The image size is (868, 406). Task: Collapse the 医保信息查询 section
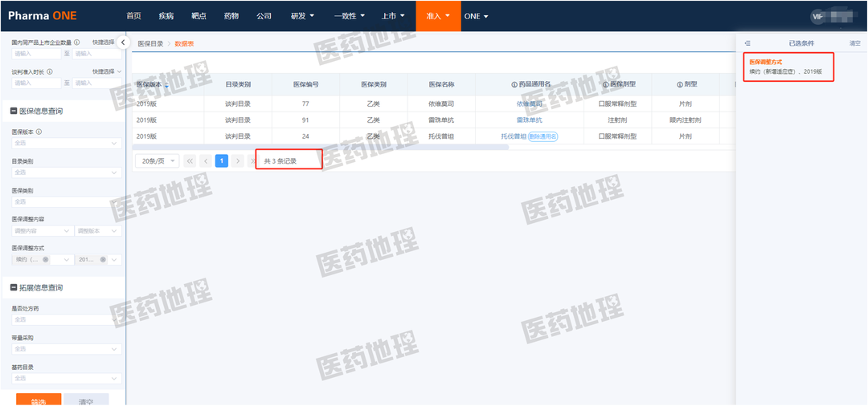click(x=14, y=111)
